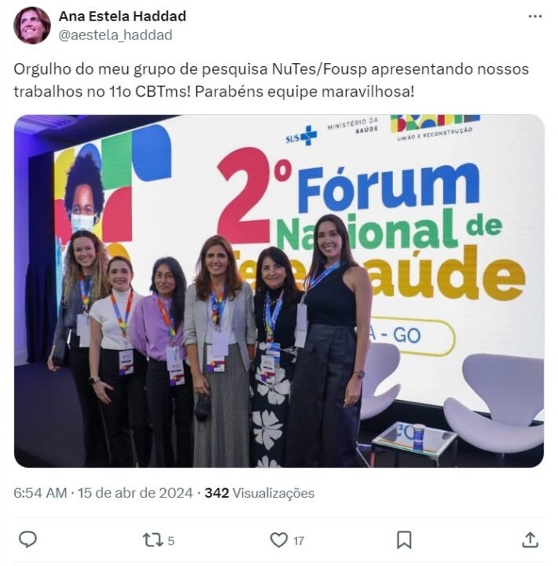Click the tweet text about NuTes/Fousp
This screenshot has width=558, height=566.
(271, 80)
